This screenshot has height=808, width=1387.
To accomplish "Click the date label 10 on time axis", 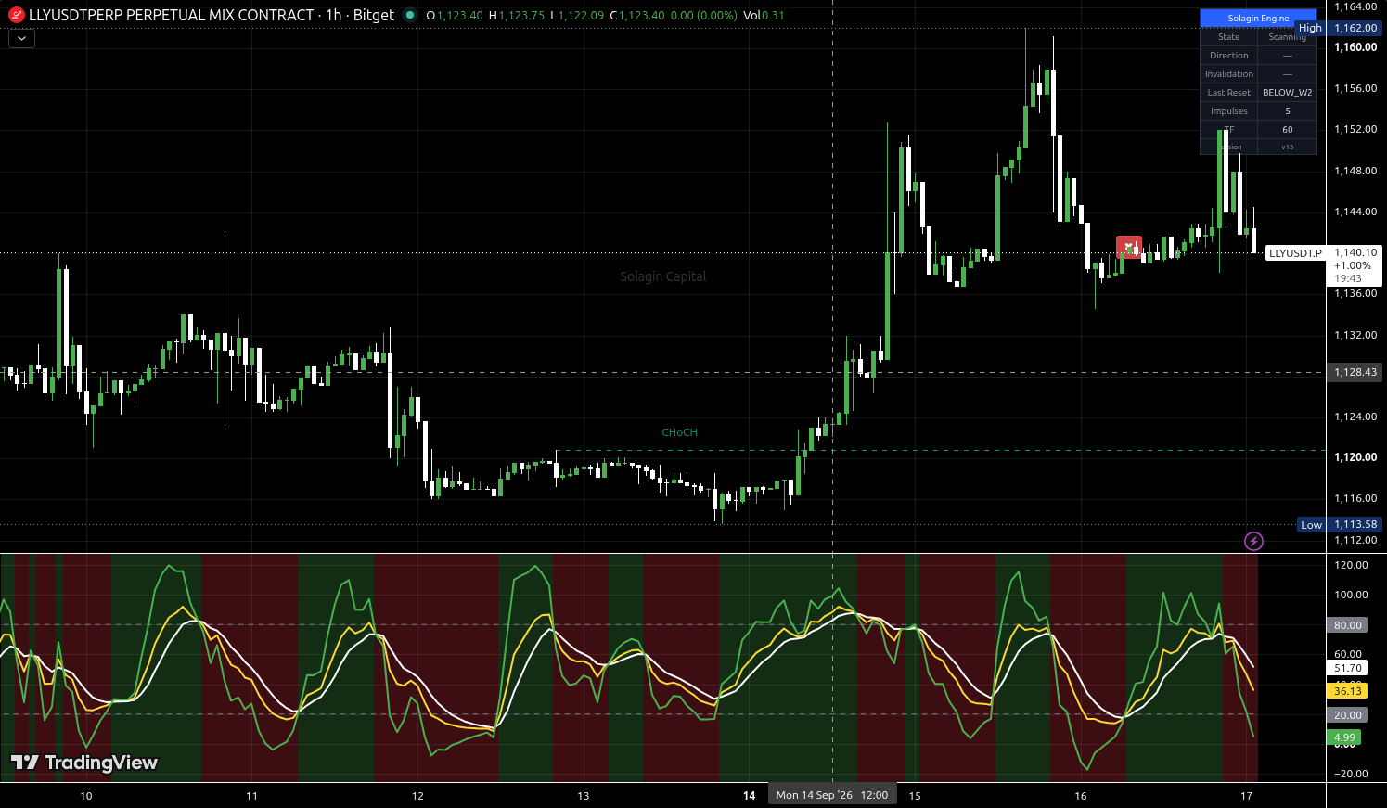I will point(86,795).
